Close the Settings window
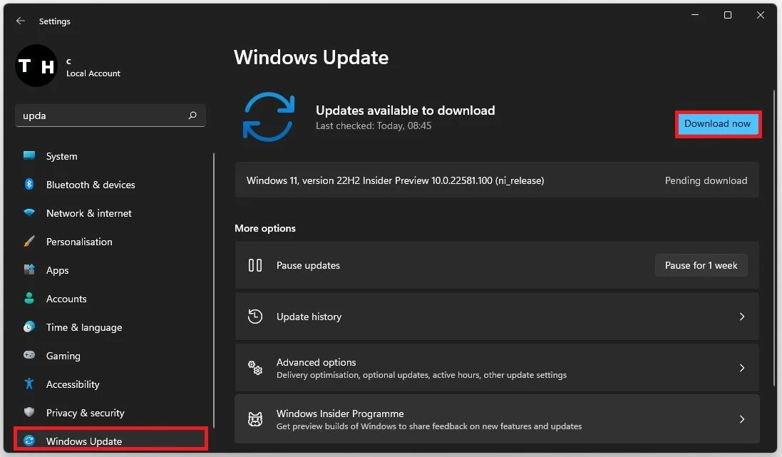The width and height of the screenshot is (782, 457). tap(760, 15)
